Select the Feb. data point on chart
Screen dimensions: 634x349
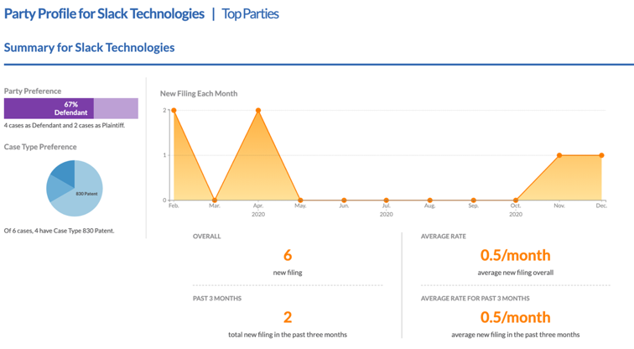point(174,111)
